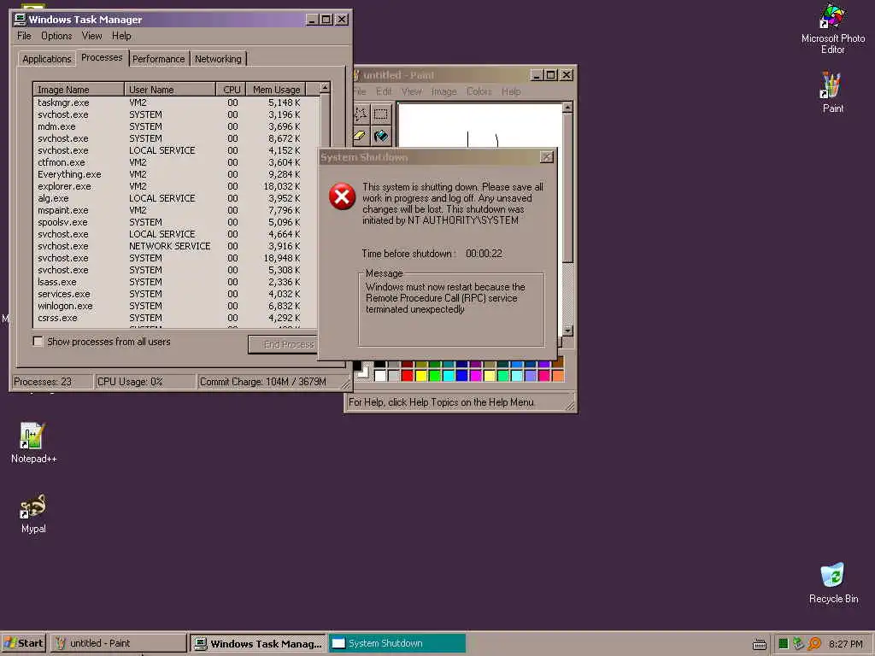Sort processes by User Name column header
Image resolution: width=875 pixels, height=656 pixels.
click(170, 89)
